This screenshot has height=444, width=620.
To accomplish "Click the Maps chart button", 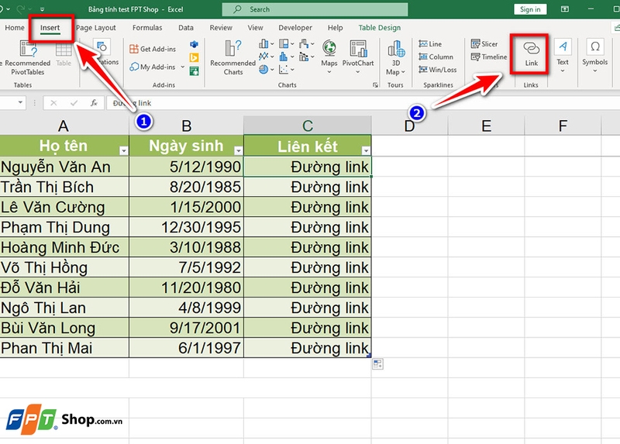I will (329, 57).
